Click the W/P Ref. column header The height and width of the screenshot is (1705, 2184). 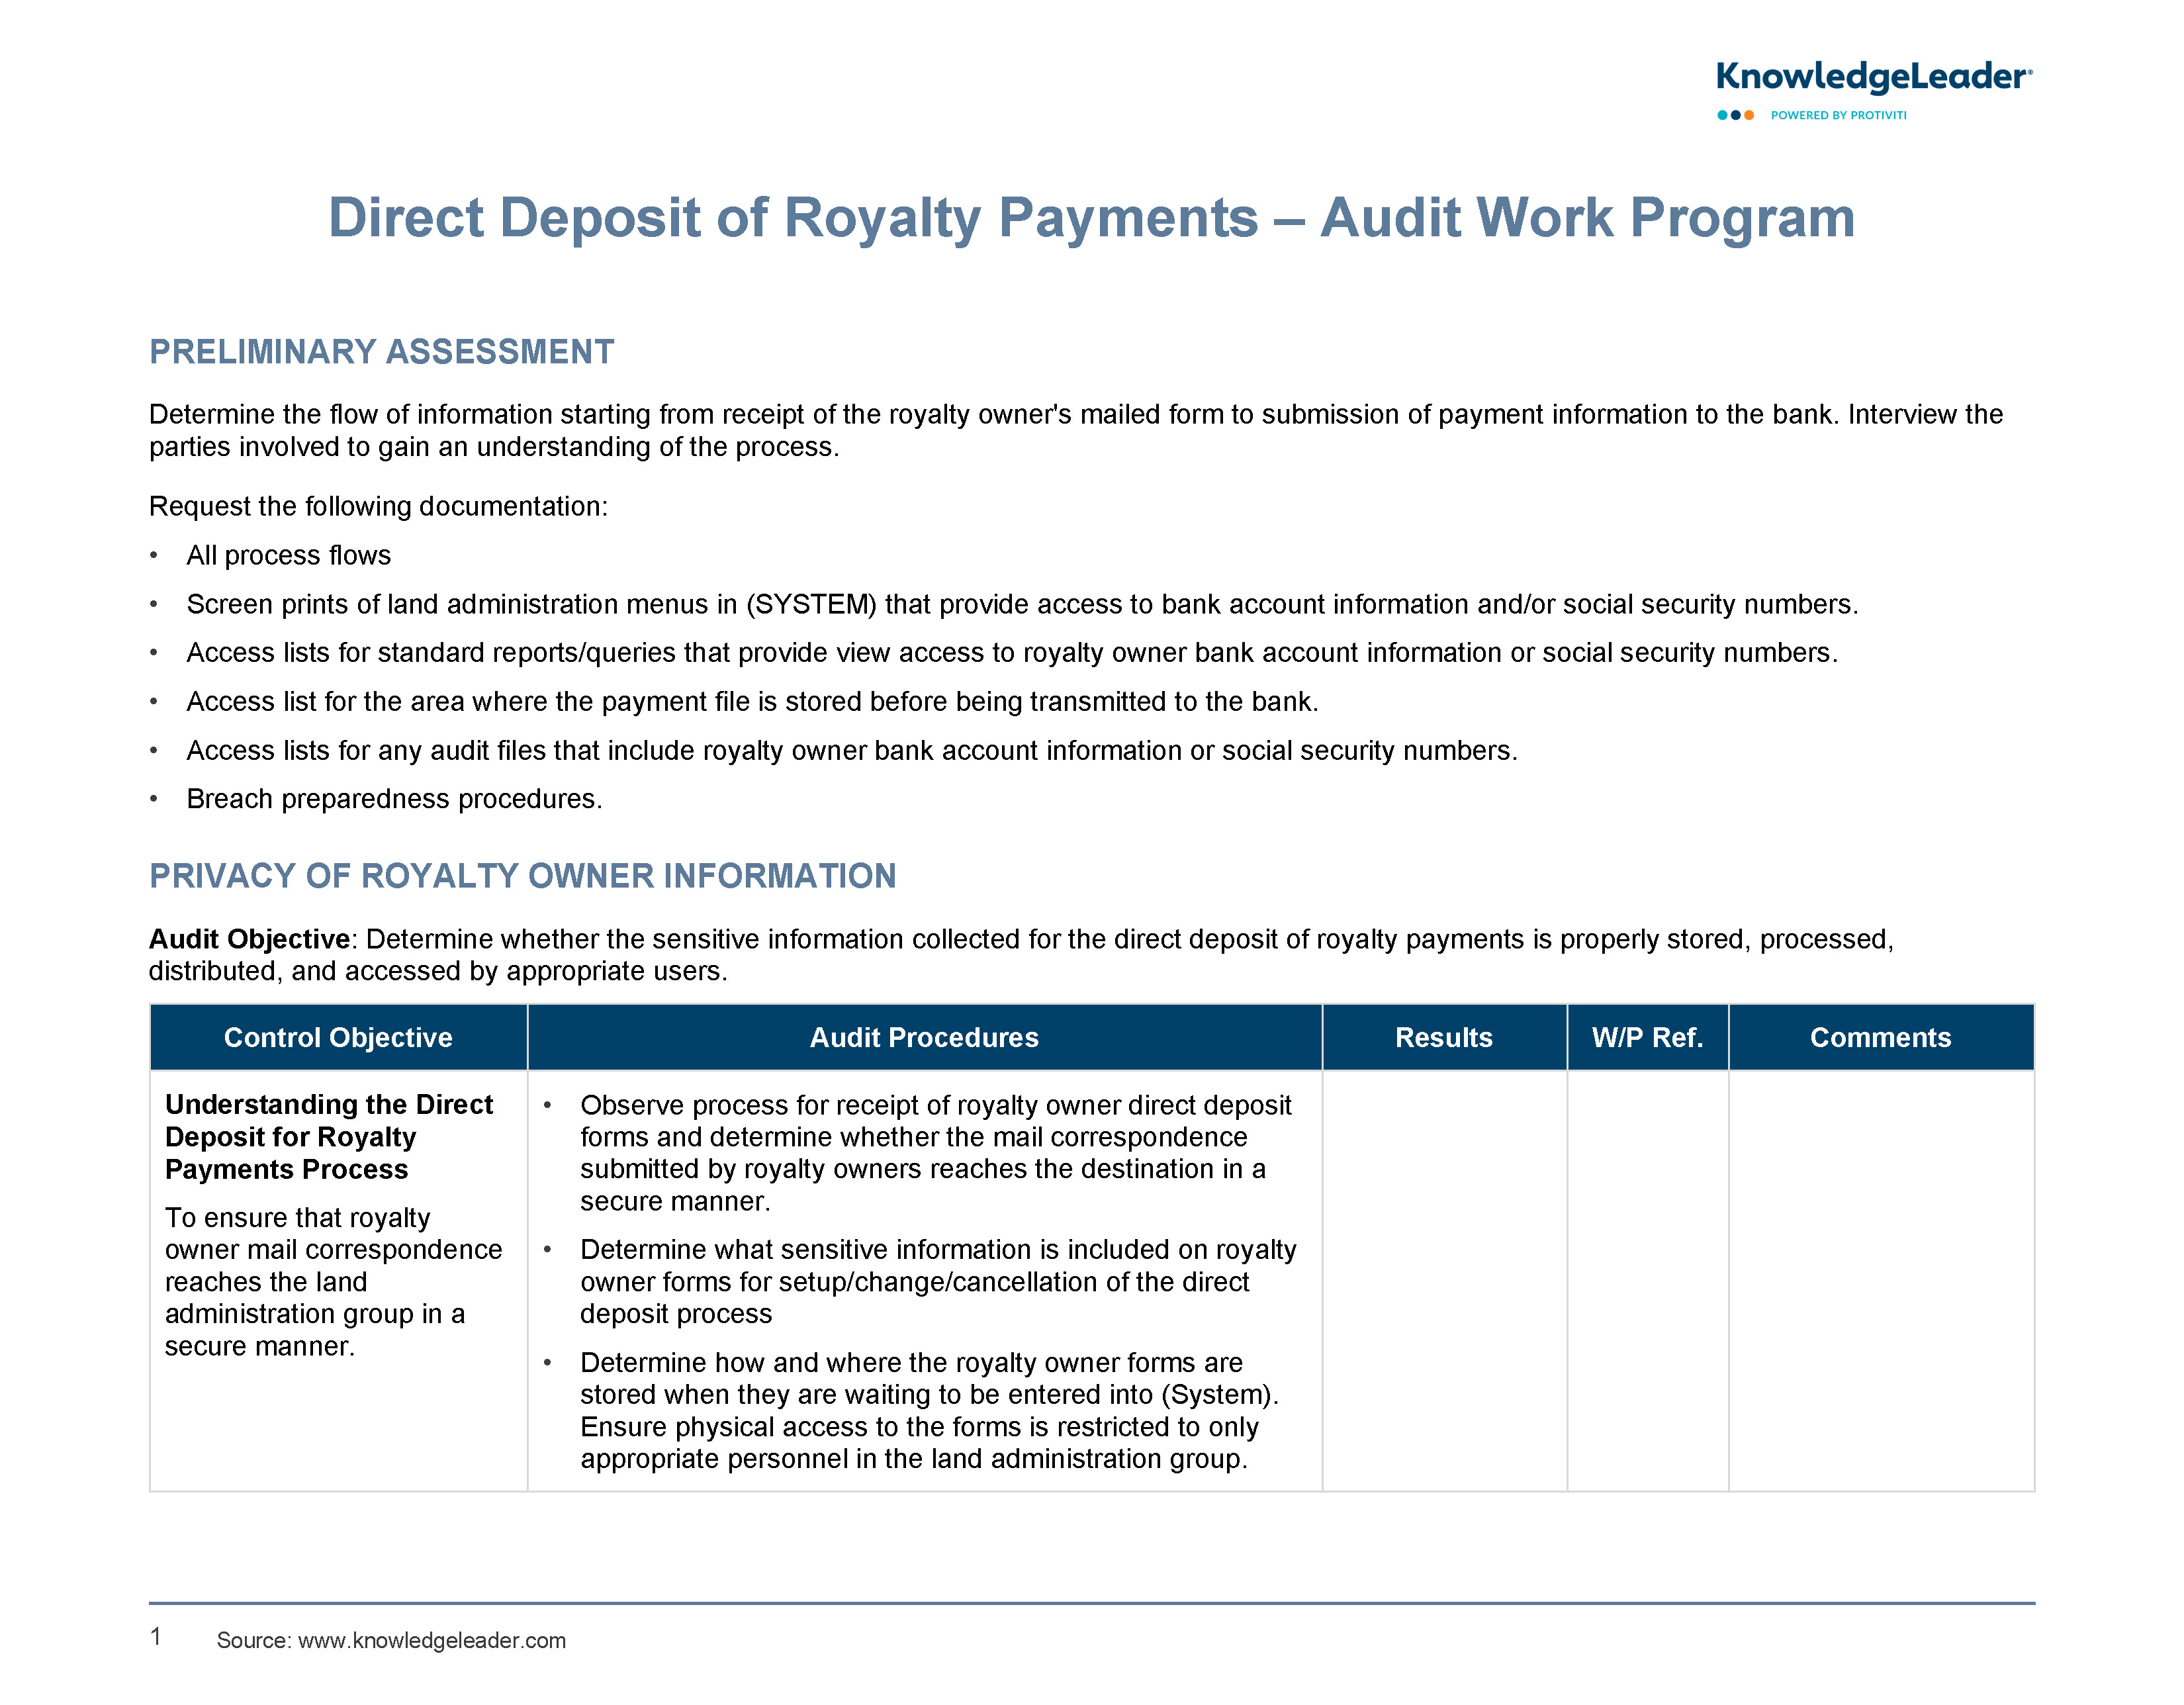click(x=1647, y=1037)
